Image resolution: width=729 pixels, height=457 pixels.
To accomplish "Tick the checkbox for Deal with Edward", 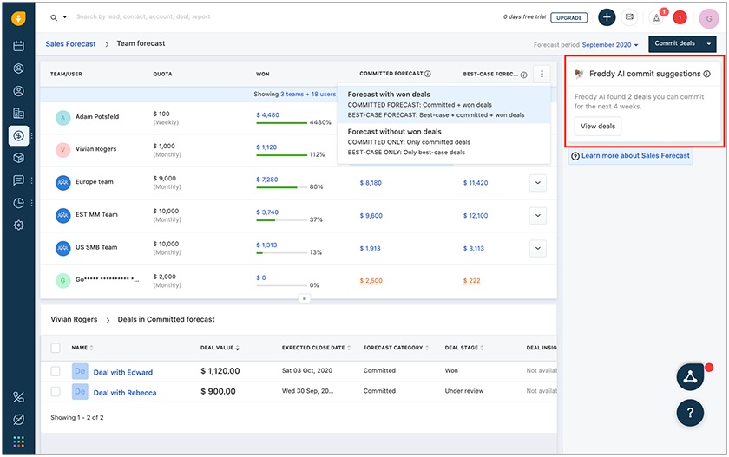I will [56, 371].
